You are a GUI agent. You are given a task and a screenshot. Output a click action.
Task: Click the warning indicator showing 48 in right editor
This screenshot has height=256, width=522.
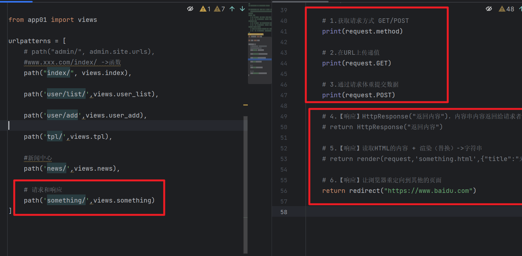(507, 9)
